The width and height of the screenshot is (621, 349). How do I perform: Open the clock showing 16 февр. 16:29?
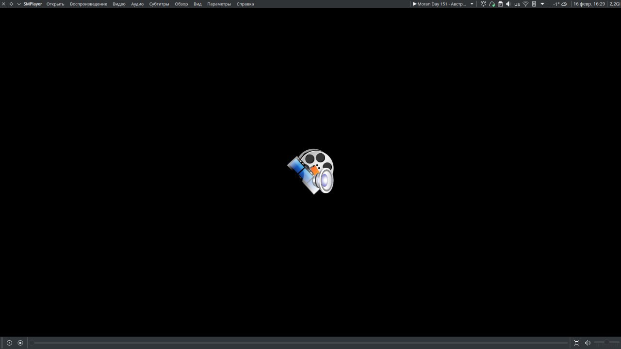pyautogui.click(x=589, y=4)
